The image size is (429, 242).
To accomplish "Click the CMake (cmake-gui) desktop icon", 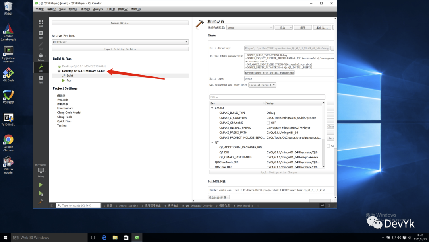I will [8, 32].
